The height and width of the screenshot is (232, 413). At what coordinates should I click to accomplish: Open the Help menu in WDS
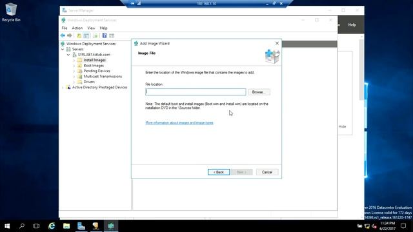pos(103,28)
